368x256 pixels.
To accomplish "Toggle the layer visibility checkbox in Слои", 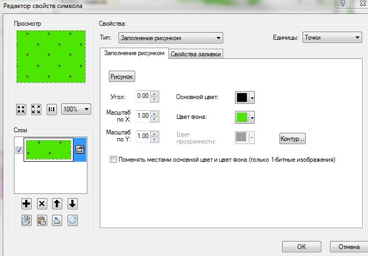I will click(x=19, y=150).
